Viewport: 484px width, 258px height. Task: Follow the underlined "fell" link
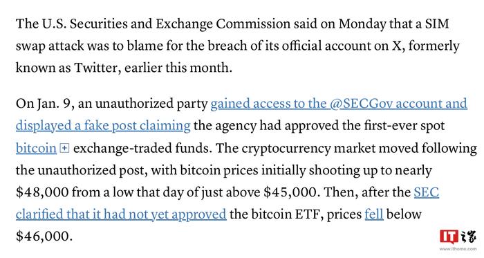[x=374, y=214]
